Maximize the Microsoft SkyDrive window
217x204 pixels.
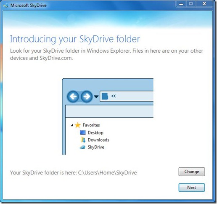(191, 4)
